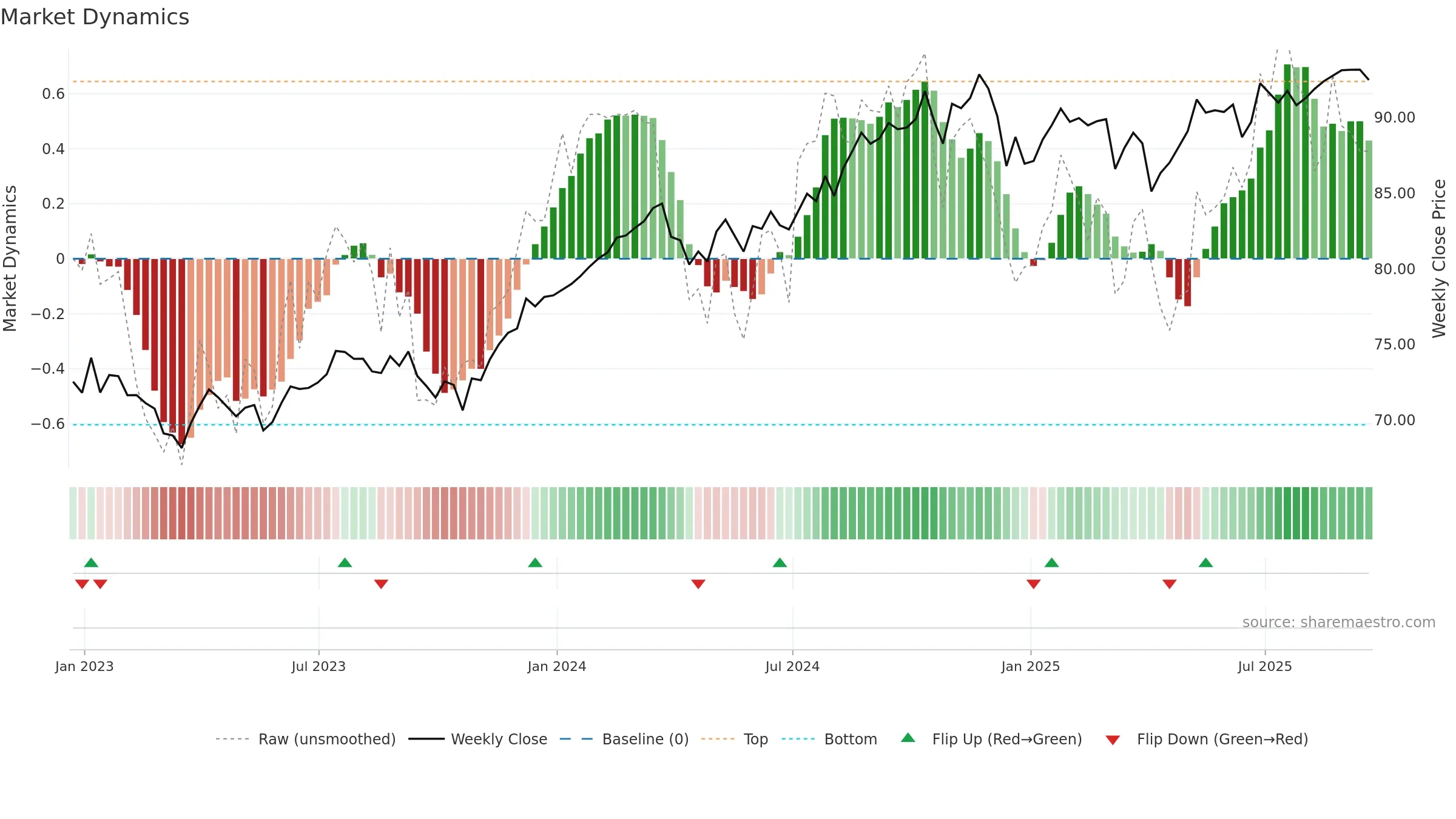Click the Flip Up marker just before Jul 2024
This screenshot has width=1456, height=819.
tap(780, 562)
